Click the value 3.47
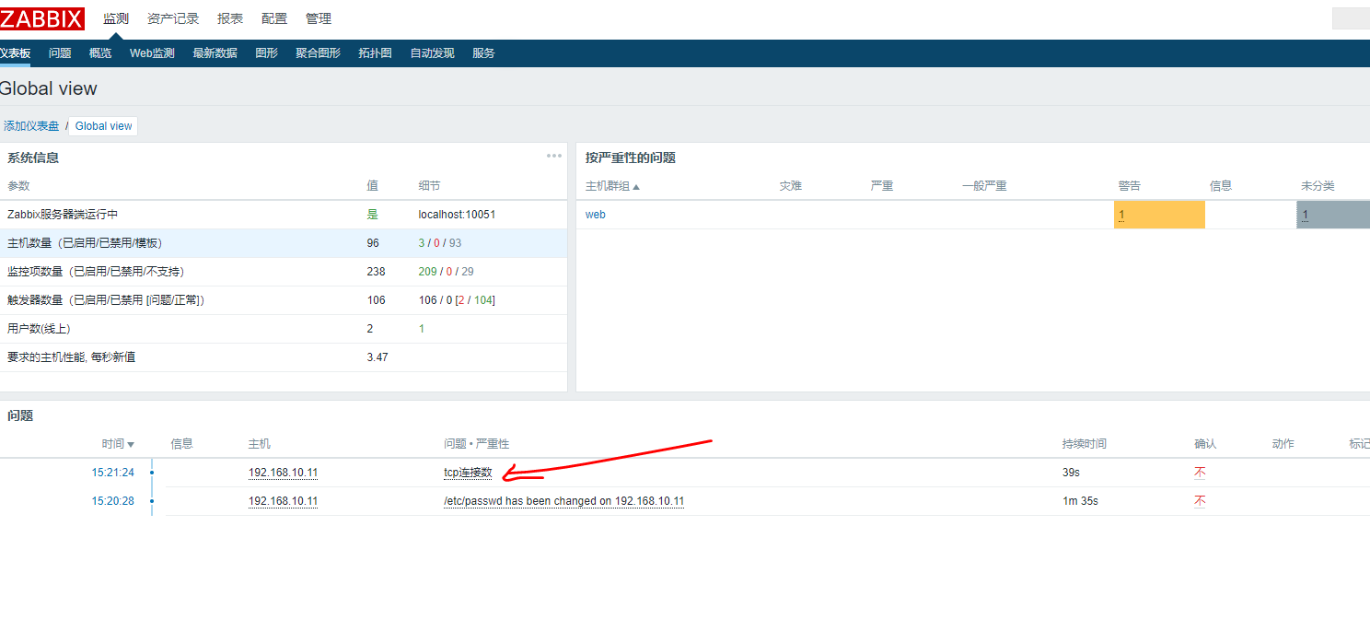This screenshot has height=643, width=1370. (x=377, y=357)
